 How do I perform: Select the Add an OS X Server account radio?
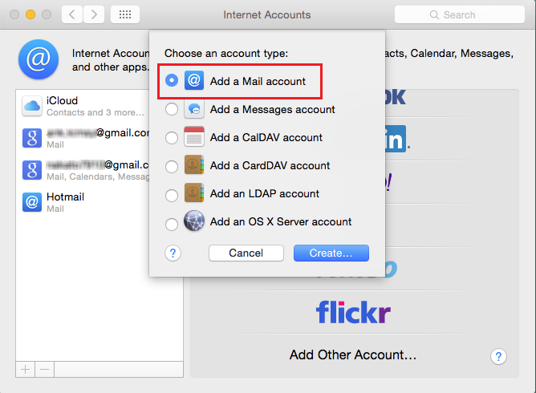[172, 225]
